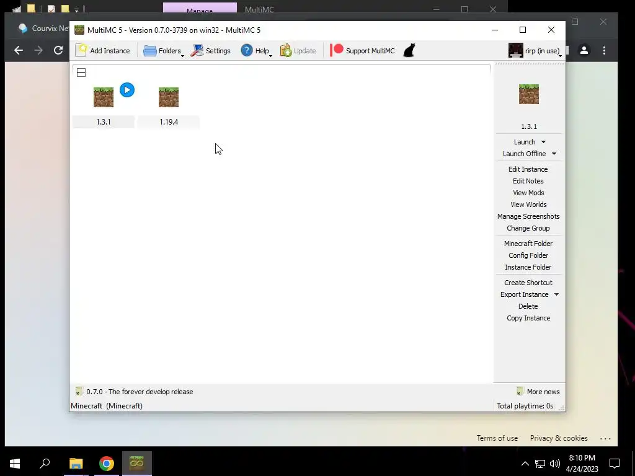This screenshot has width=635, height=476.
Task: Click Terms of use link in browser
Action: (497, 438)
